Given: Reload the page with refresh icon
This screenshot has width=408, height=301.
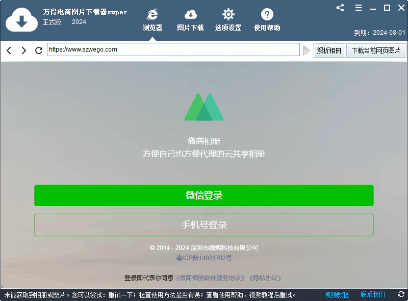Looking at the screenshot, I should coord(39,51).
